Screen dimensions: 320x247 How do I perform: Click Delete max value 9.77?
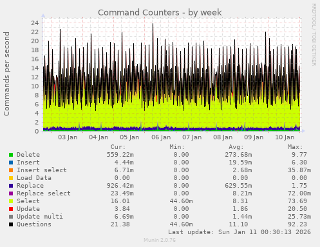pyautogui.click(x=299, y=155)
